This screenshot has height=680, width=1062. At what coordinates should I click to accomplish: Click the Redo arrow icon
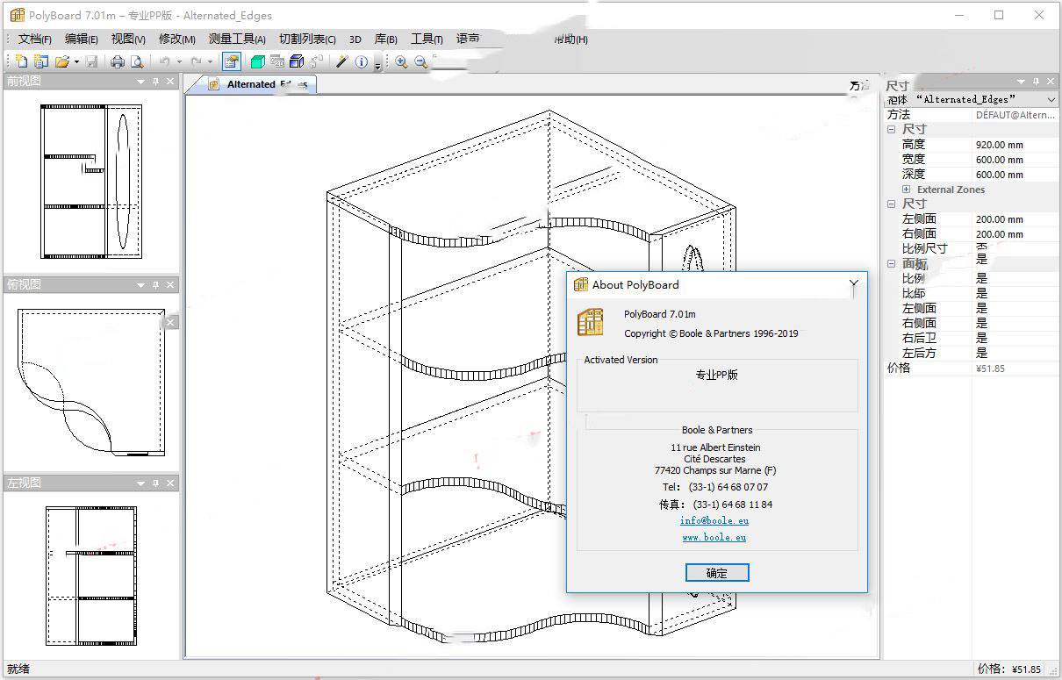click(x=196, y=61)
